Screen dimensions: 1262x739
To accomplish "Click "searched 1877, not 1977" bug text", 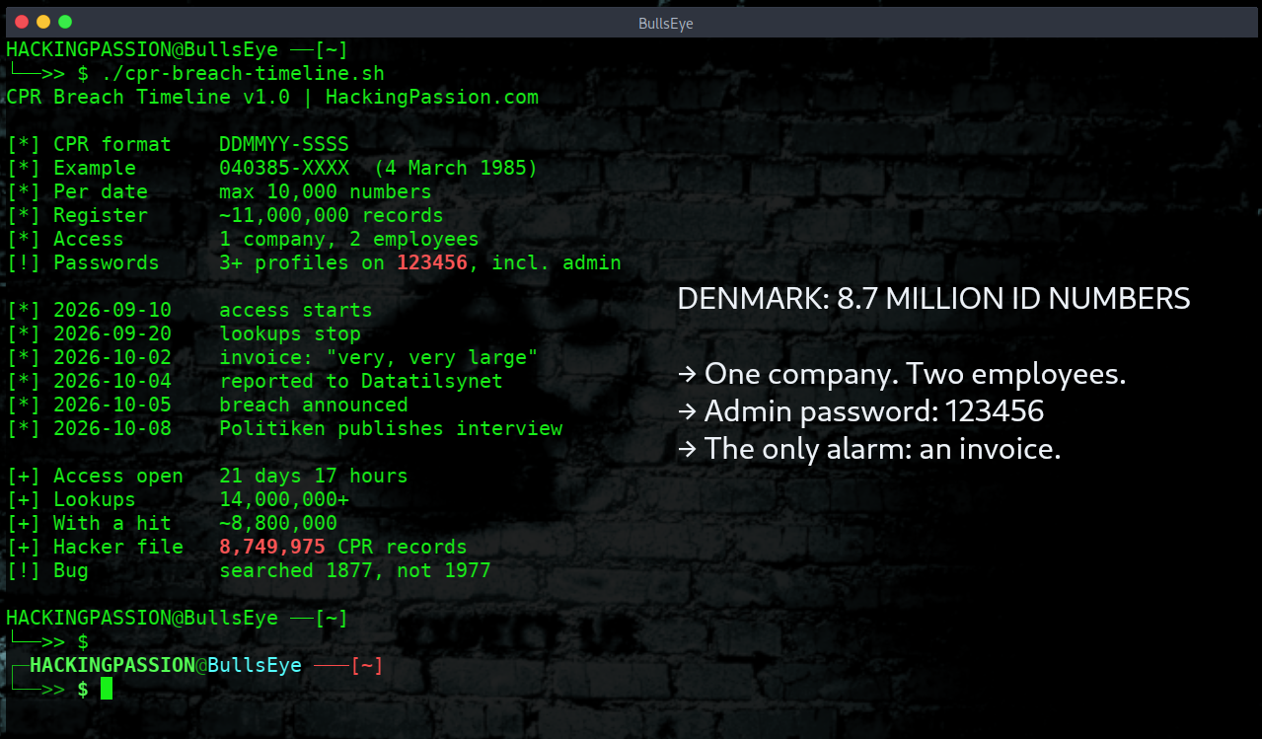I will (x=355, y=571).
